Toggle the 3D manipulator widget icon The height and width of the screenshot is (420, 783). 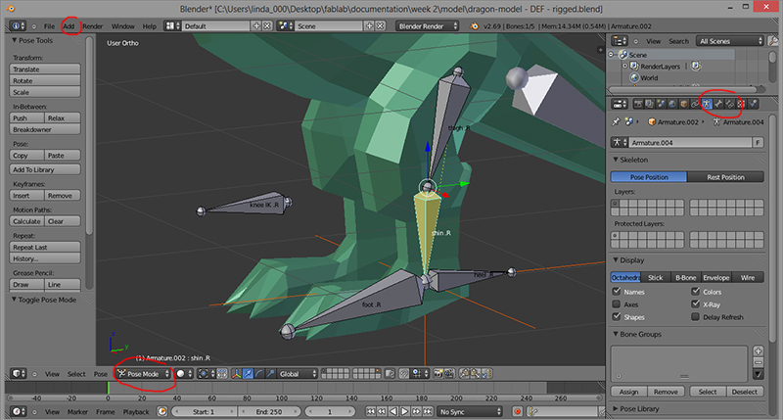tap(236, 374)
